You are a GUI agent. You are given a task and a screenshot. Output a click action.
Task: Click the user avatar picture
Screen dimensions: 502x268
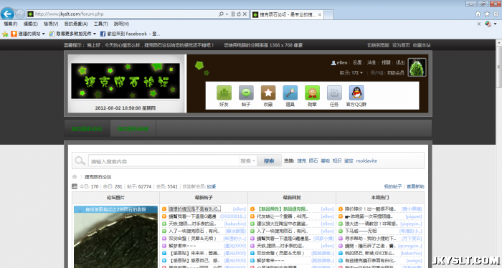417,67
